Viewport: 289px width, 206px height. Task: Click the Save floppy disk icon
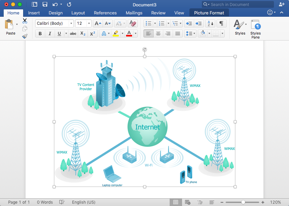[x=45, y=4]
